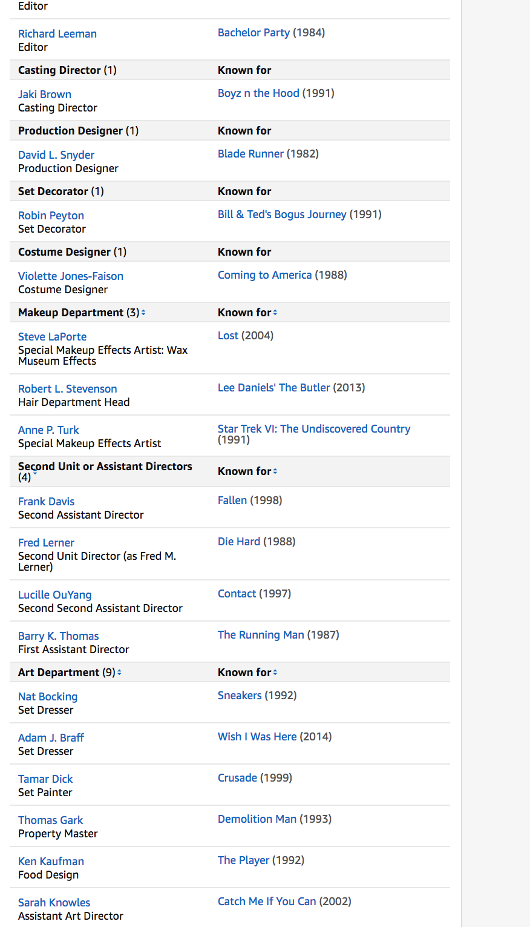Click 'Set Dresser' under Adam J. Braff
530x927 pixels.
pyautogui.click(x=45, y=751)
